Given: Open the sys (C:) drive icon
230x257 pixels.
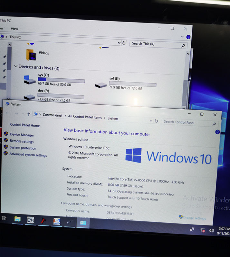Looking at the screenshot, I should (30, 79).
